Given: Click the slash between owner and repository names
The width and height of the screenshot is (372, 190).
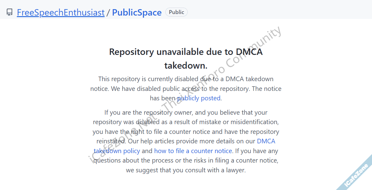Looking at the screenshot, I should tap(108, 13).
